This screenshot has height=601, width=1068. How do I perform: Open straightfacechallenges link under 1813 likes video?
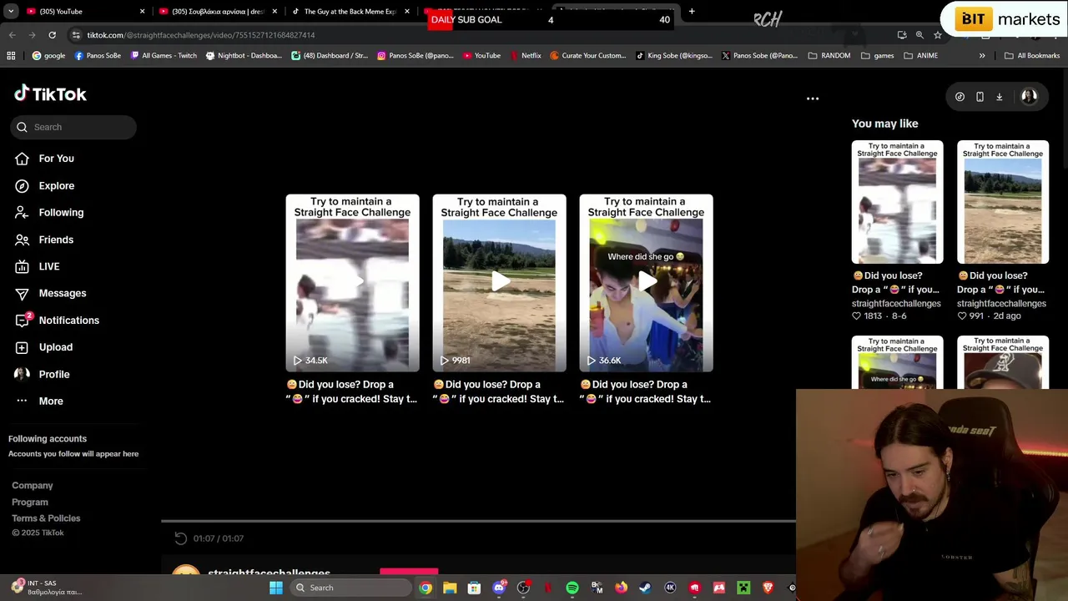[x=896, y=304]
